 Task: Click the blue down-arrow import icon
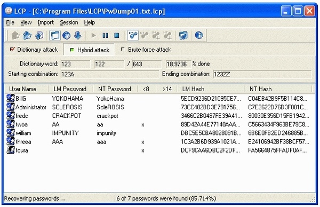coord(78,36)
